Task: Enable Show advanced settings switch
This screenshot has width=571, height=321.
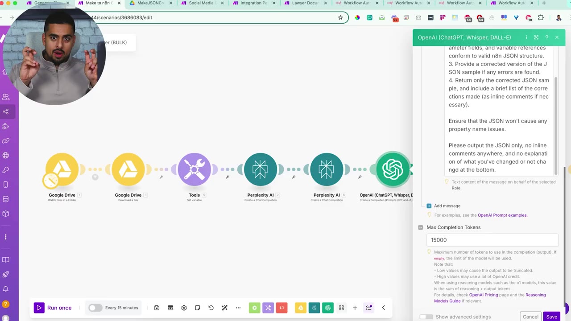Action: 426,317
